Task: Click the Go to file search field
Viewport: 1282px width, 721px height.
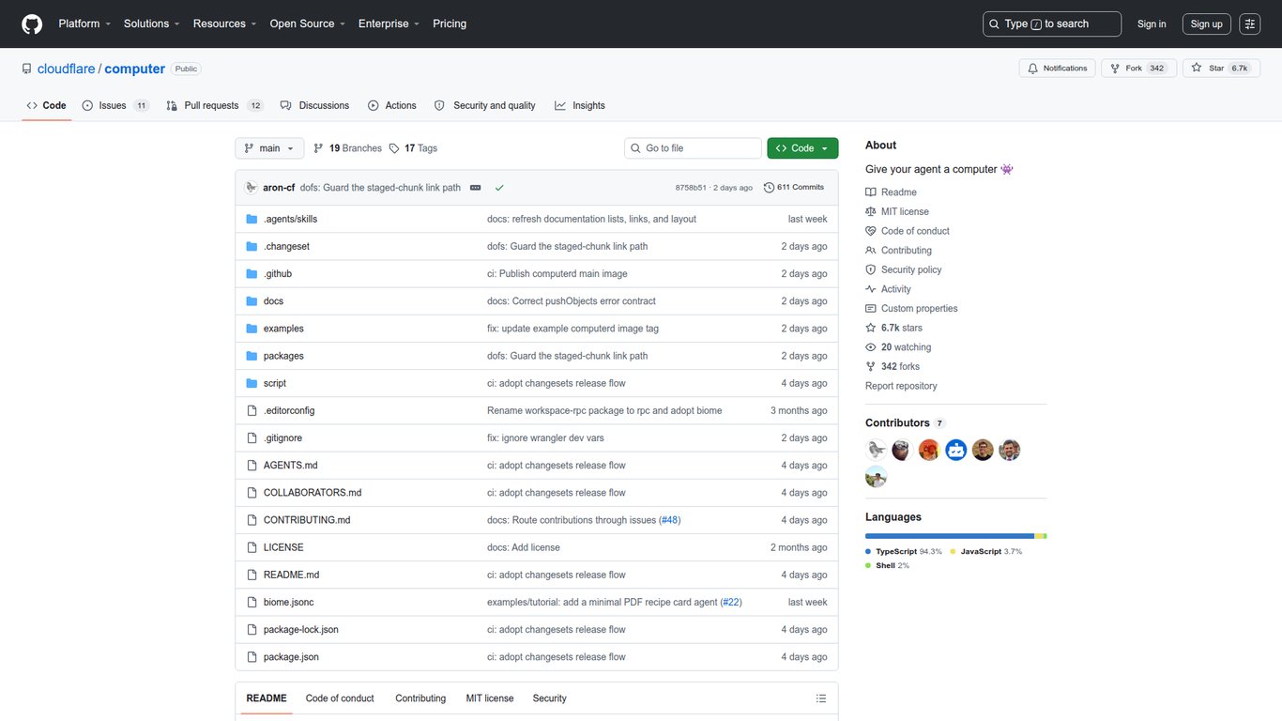Action: [x=694, y=148]
